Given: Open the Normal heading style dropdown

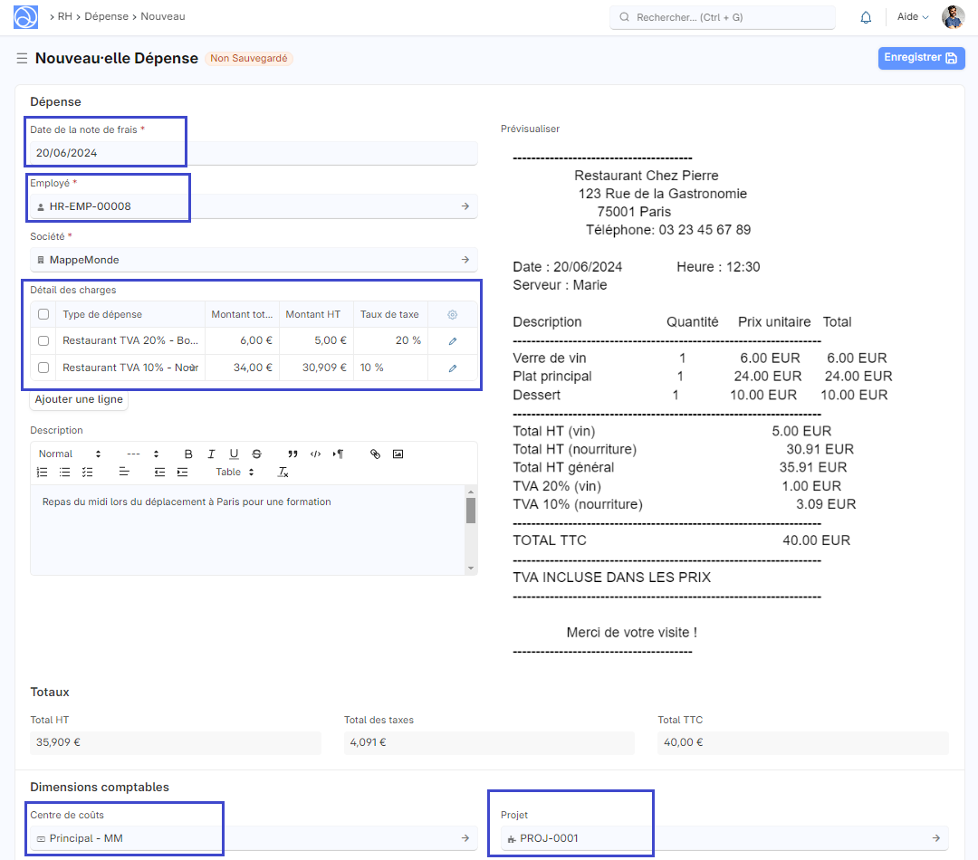Looking at the screenshot, I should (70, 454).
